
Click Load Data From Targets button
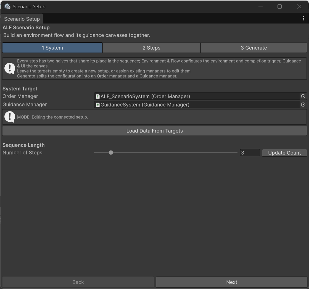155,131
